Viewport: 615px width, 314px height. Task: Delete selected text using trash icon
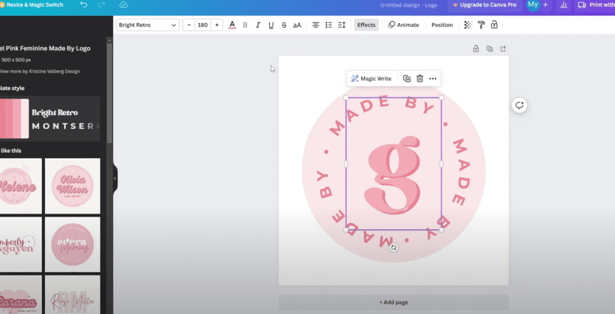pyautogui.click(x=419, y=79)
